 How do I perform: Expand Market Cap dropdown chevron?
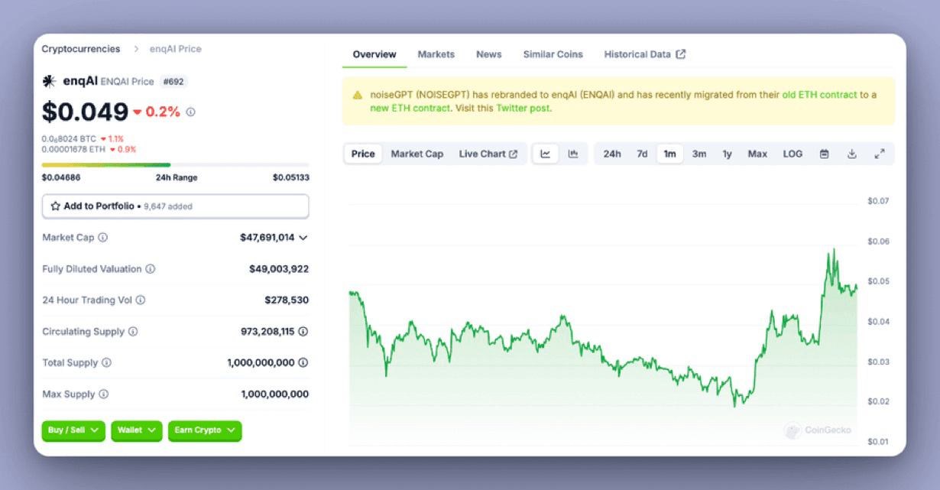pos(303,238)
